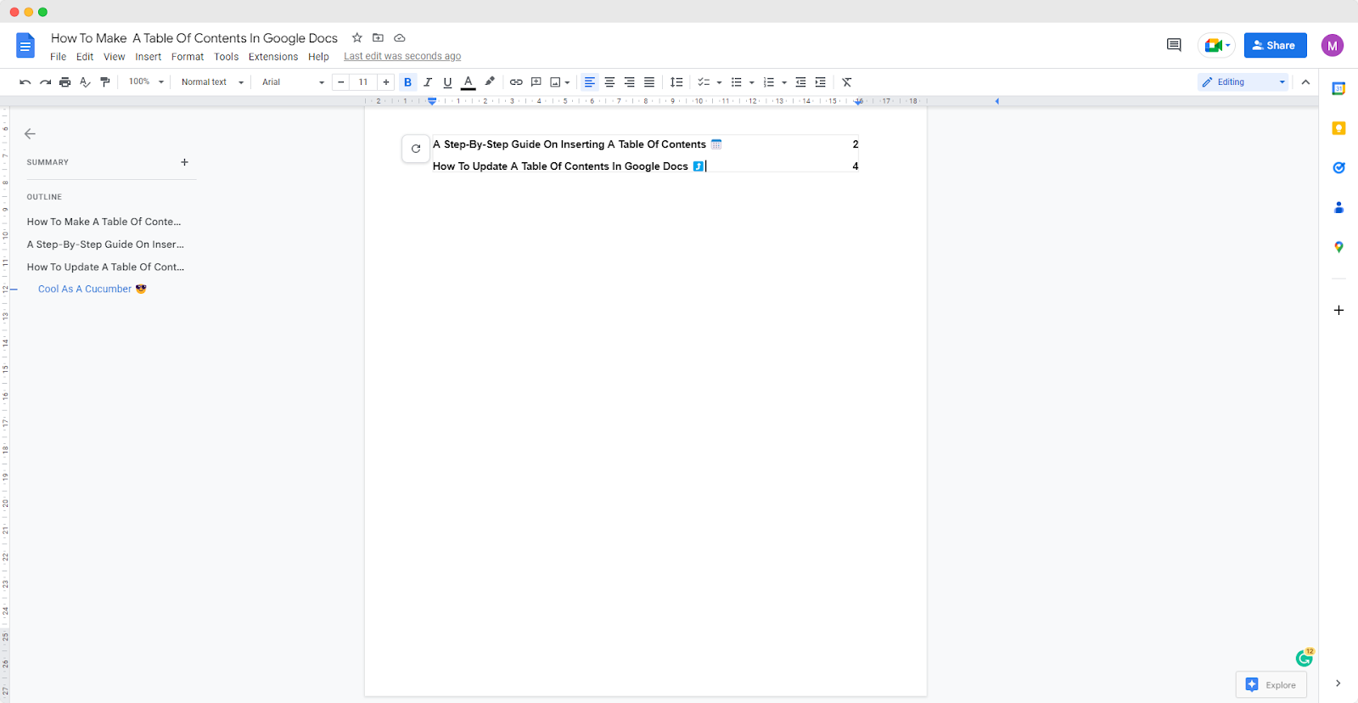
Task: Toggle bold formatting
Action: pos(408,82)
